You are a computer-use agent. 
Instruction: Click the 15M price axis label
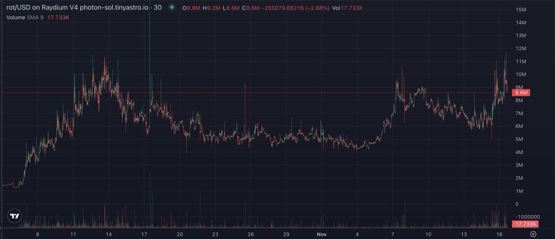click(x=520, y=10)
